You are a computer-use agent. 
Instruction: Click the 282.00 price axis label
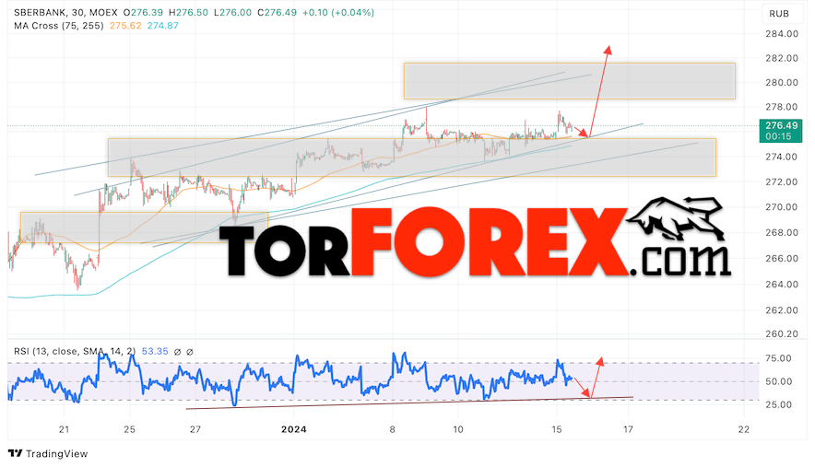pos(781,58)
